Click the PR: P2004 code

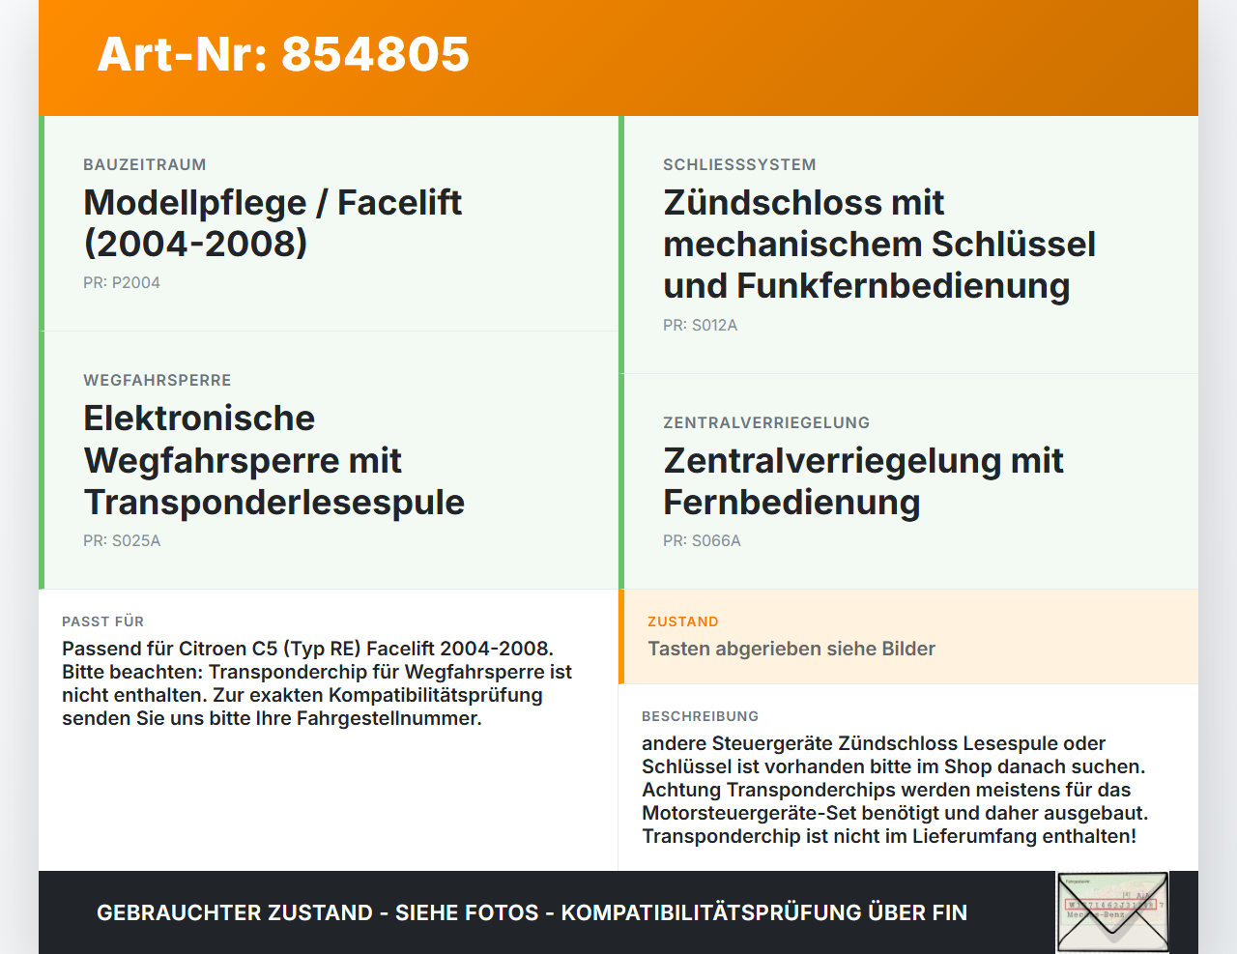(x=122, y=283)
